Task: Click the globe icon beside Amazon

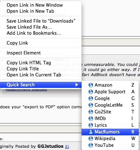Action: (x=91, y=85)
